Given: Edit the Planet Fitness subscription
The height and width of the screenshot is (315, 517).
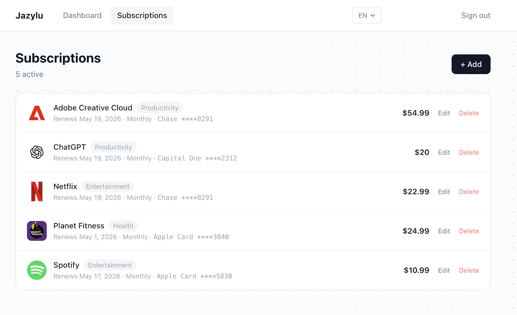Looking at the screenshot, I should pos(444,231).
